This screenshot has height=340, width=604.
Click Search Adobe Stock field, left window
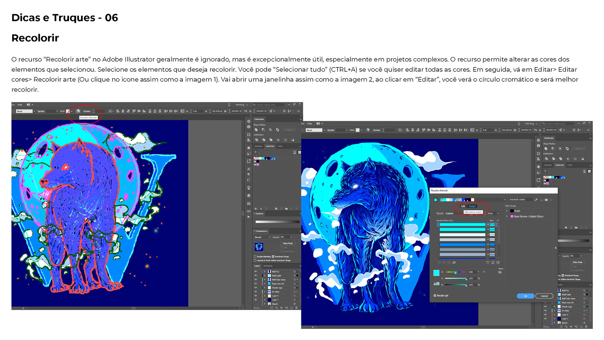[268, 105]
